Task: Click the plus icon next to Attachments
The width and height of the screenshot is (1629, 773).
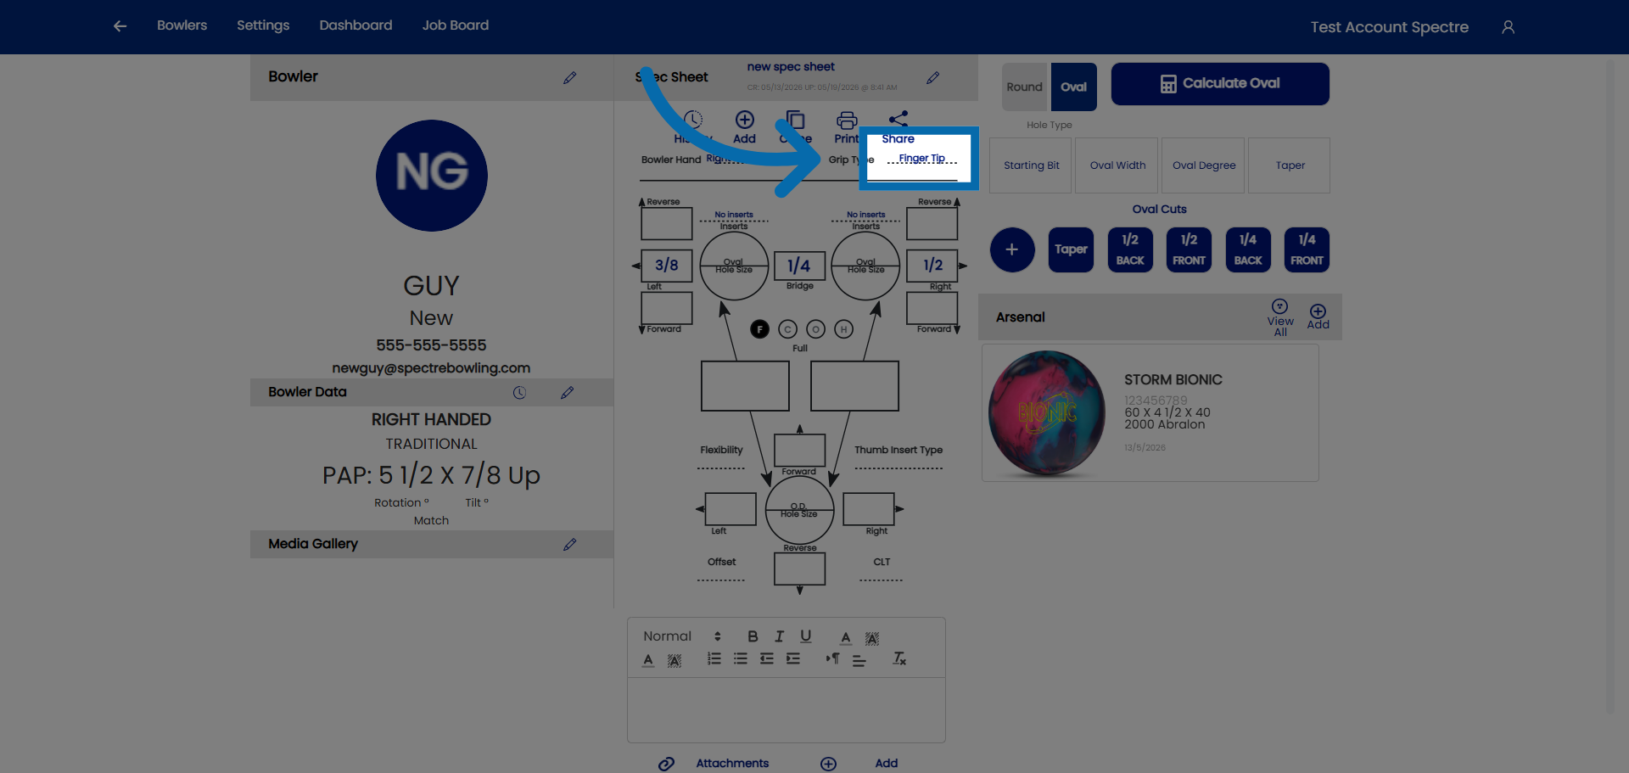Action: coord(828,764)
